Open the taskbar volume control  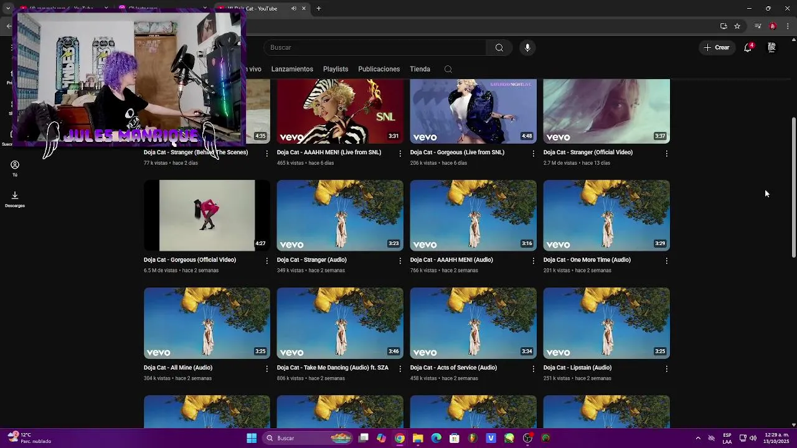(753, 438)
